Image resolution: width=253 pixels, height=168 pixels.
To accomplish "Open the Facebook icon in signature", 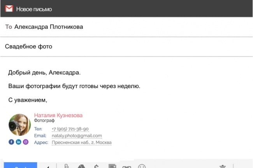I will pos(11,142).
